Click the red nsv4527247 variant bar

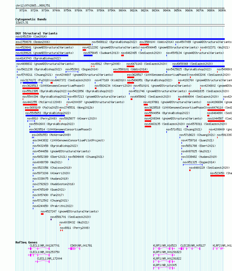[42, 214]
